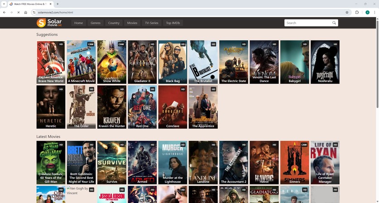Open the Survive poster
The image size is (379, 203).
click(x=112, y=162)
